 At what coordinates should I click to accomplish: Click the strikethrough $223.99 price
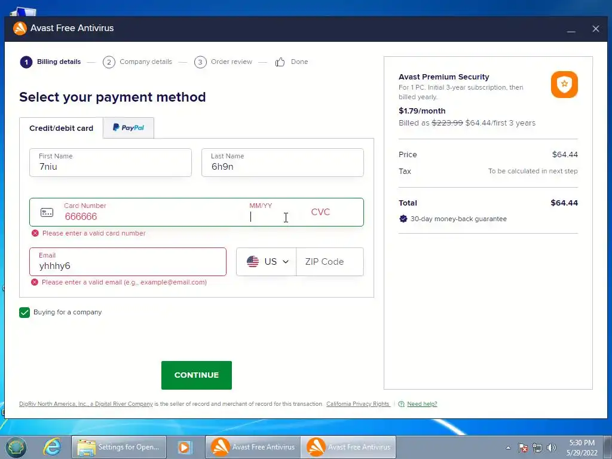(x=447, y=123)
